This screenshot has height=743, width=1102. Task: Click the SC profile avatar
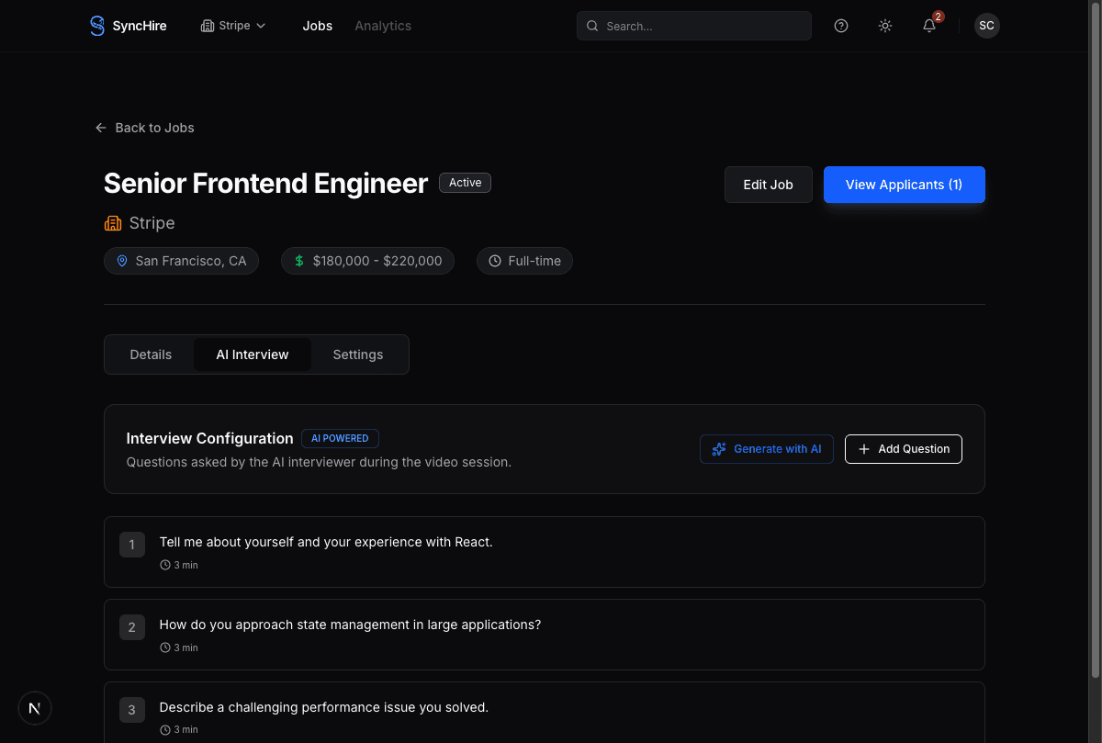point(986,26)
